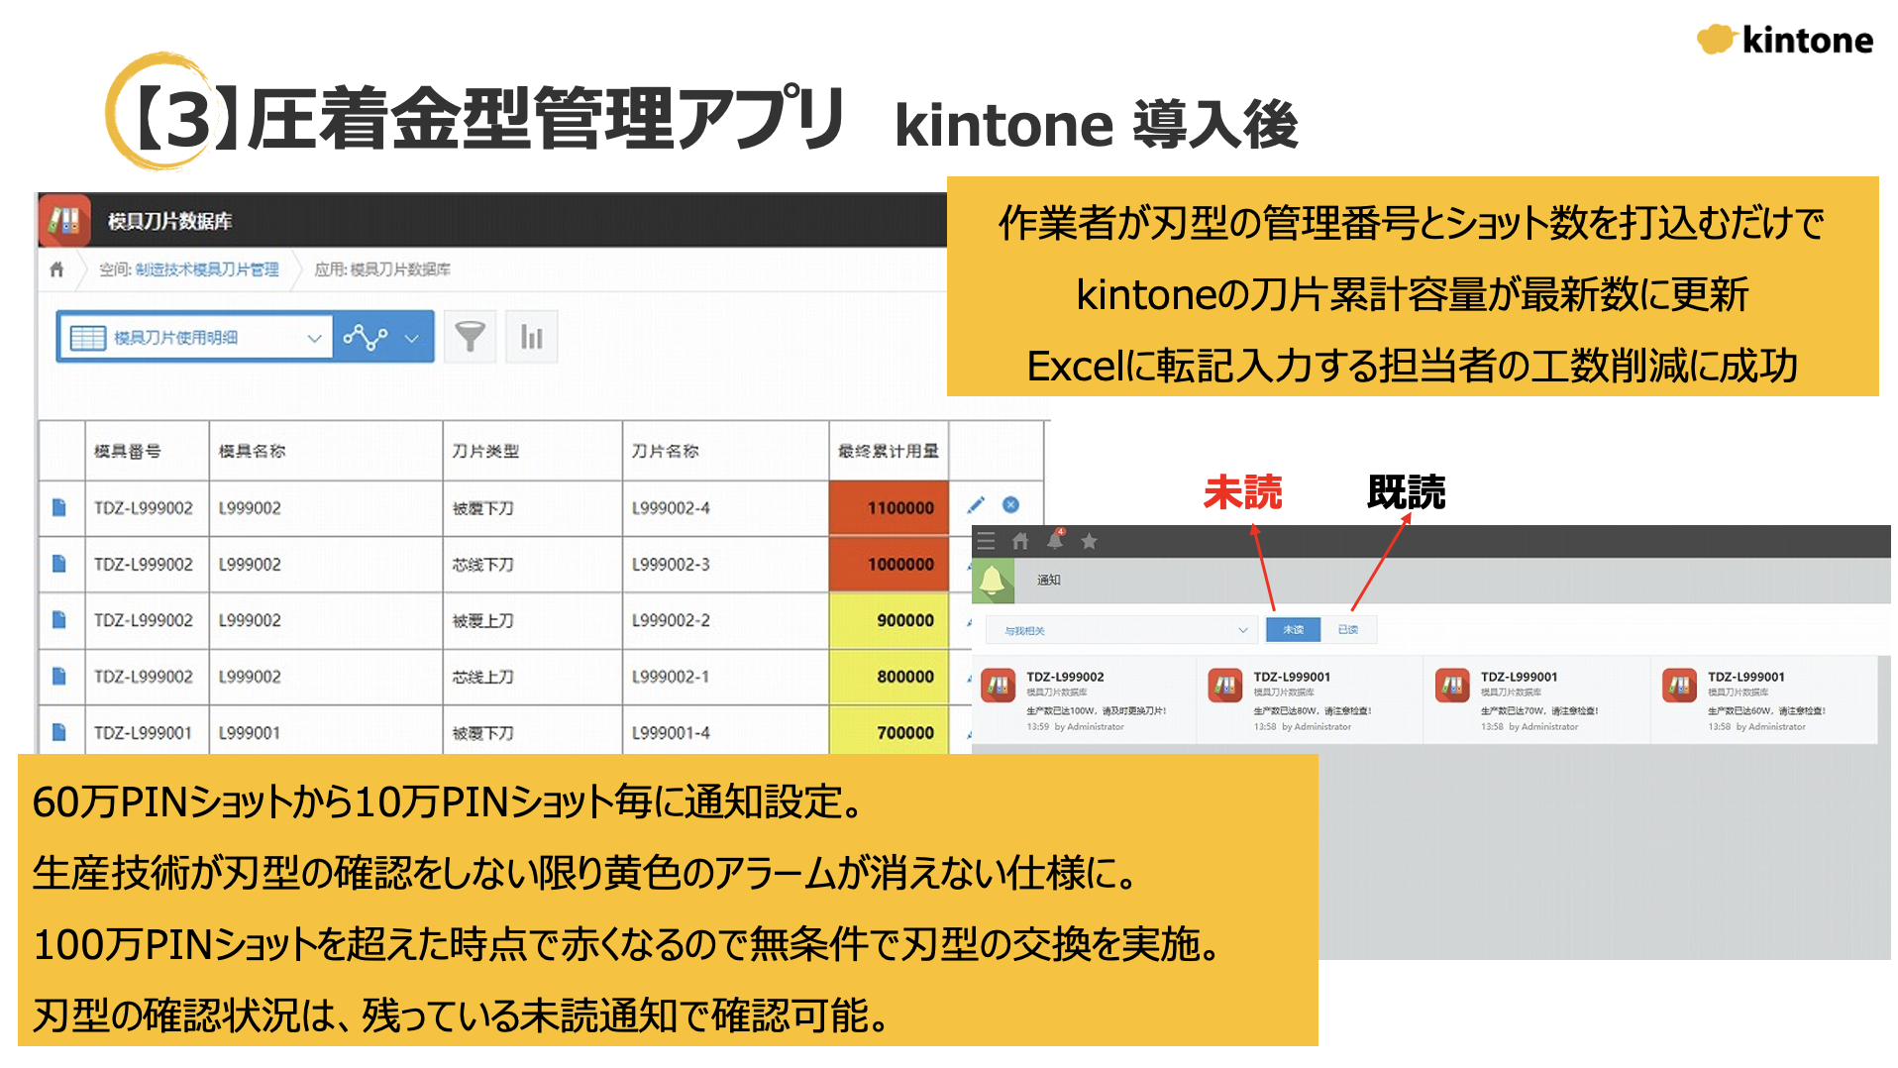Image resolution: width=1898 pixels, height=1068 pixels.
Task: Click the bar chart aggregate icon
Action: pyautogui.click(x=532, y=337)
